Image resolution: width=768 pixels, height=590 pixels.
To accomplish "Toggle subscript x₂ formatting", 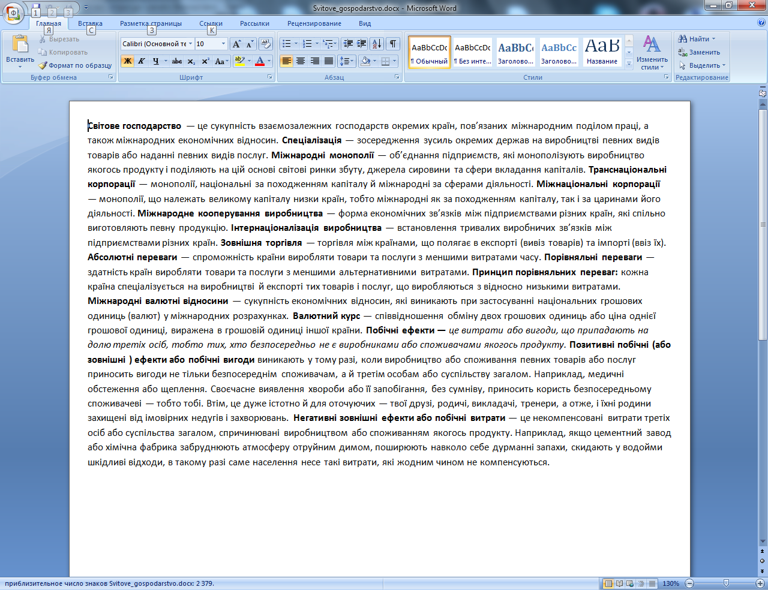I will 191,61.
